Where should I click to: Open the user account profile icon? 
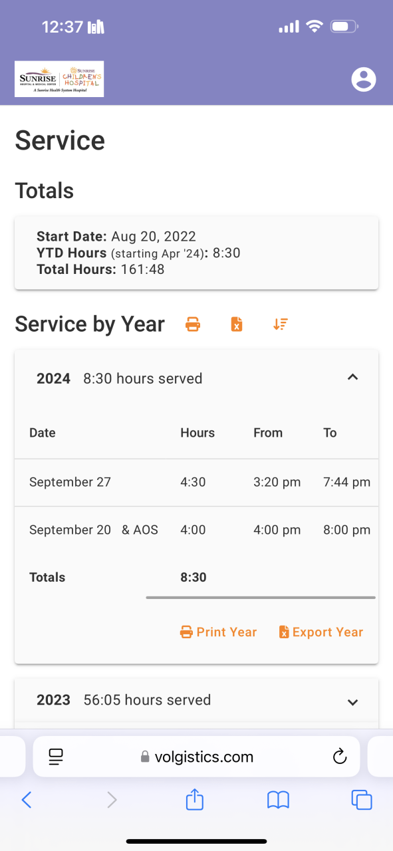[x=363, y=79]
